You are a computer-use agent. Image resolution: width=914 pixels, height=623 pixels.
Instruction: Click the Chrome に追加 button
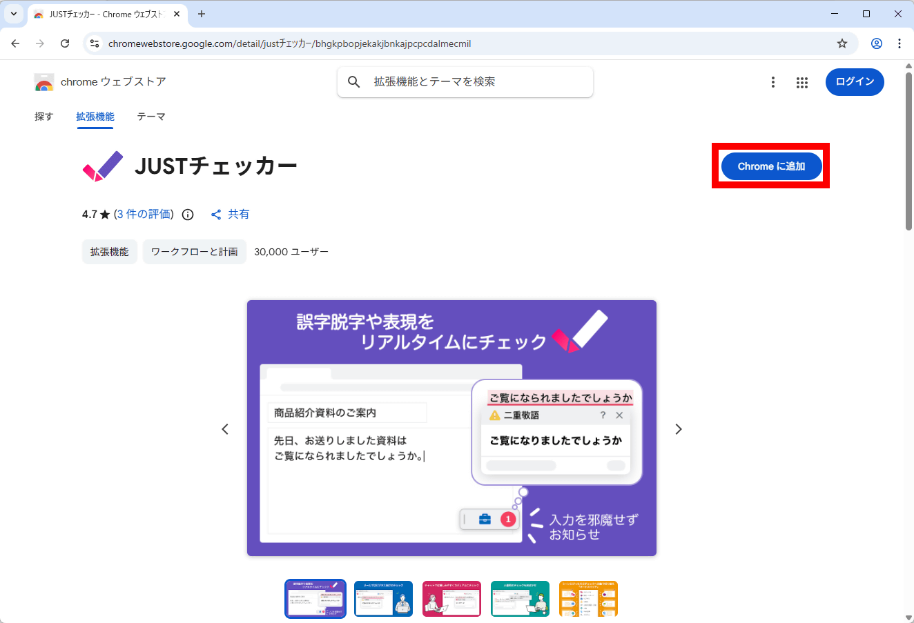click(771, 166)
